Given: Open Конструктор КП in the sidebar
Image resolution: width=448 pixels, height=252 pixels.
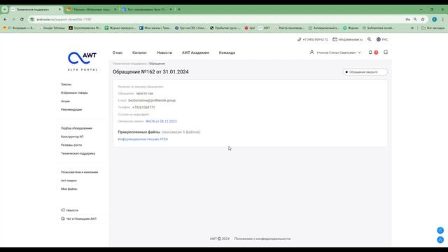Looking at the screenshot, I should [x=72, y=136].
